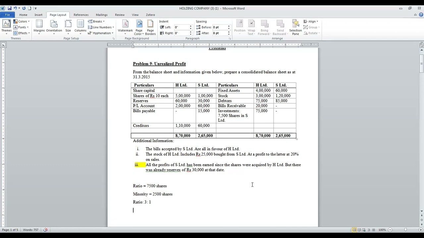Viewport: 424px width, 238px height.
Task: Click the Indent Right value field
Action: point(181,33)
